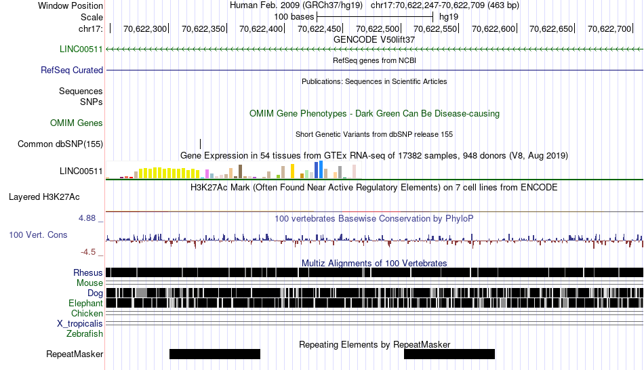644x370 pixels.
Task: Open the 100 Vert. Cons track label
Action: click(x=38, y=235)
